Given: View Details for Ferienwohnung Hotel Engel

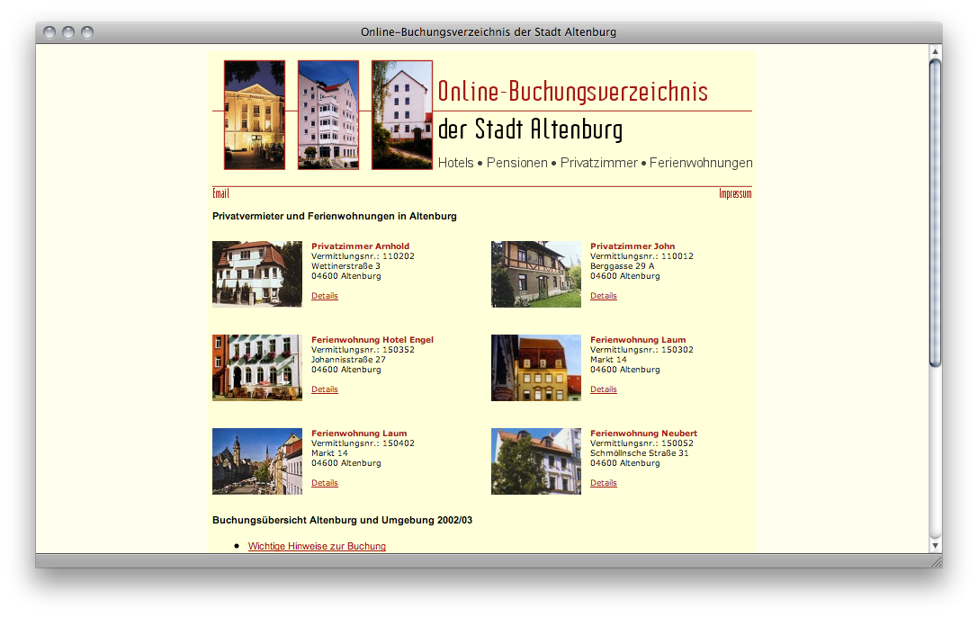Looking at the screenshot, I should tap(325, 389).
